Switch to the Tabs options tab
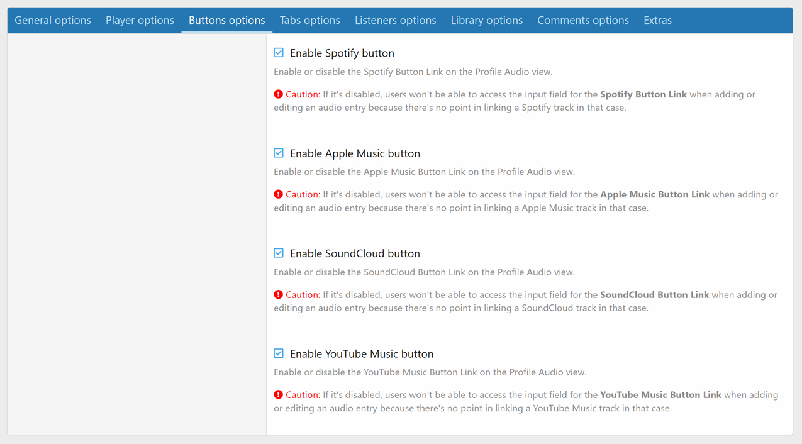This screenshot has width=802, height=444. (310, 20)
